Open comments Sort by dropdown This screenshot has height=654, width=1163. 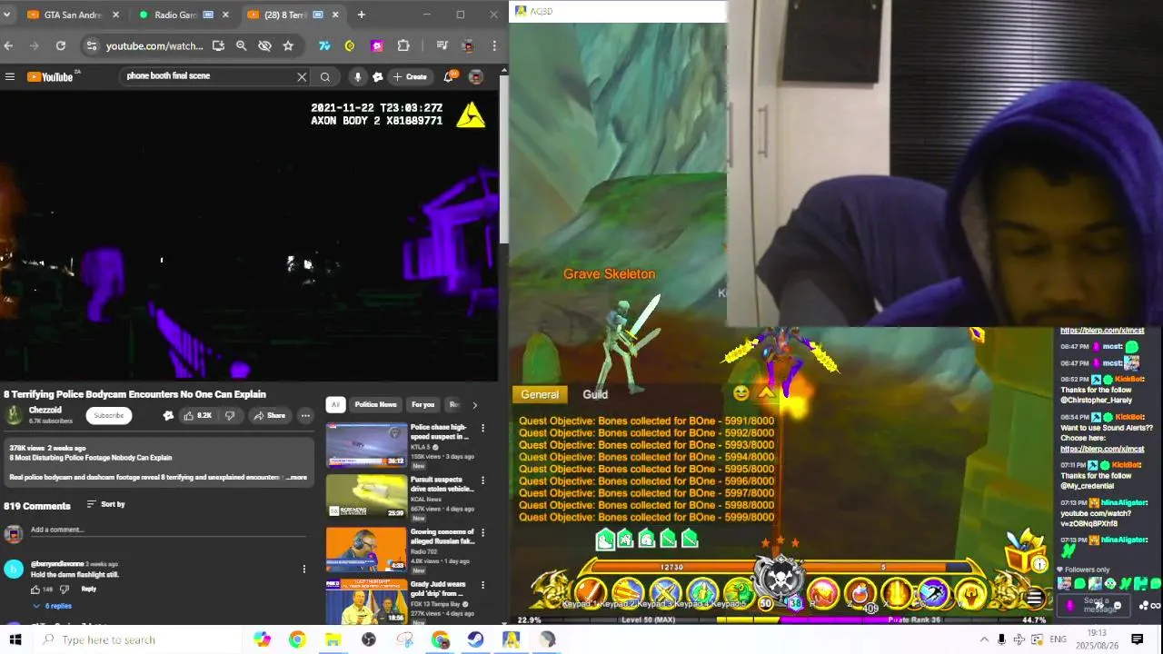coord(105,504)
